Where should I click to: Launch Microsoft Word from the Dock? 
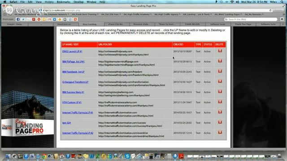(x=91, y=156)
